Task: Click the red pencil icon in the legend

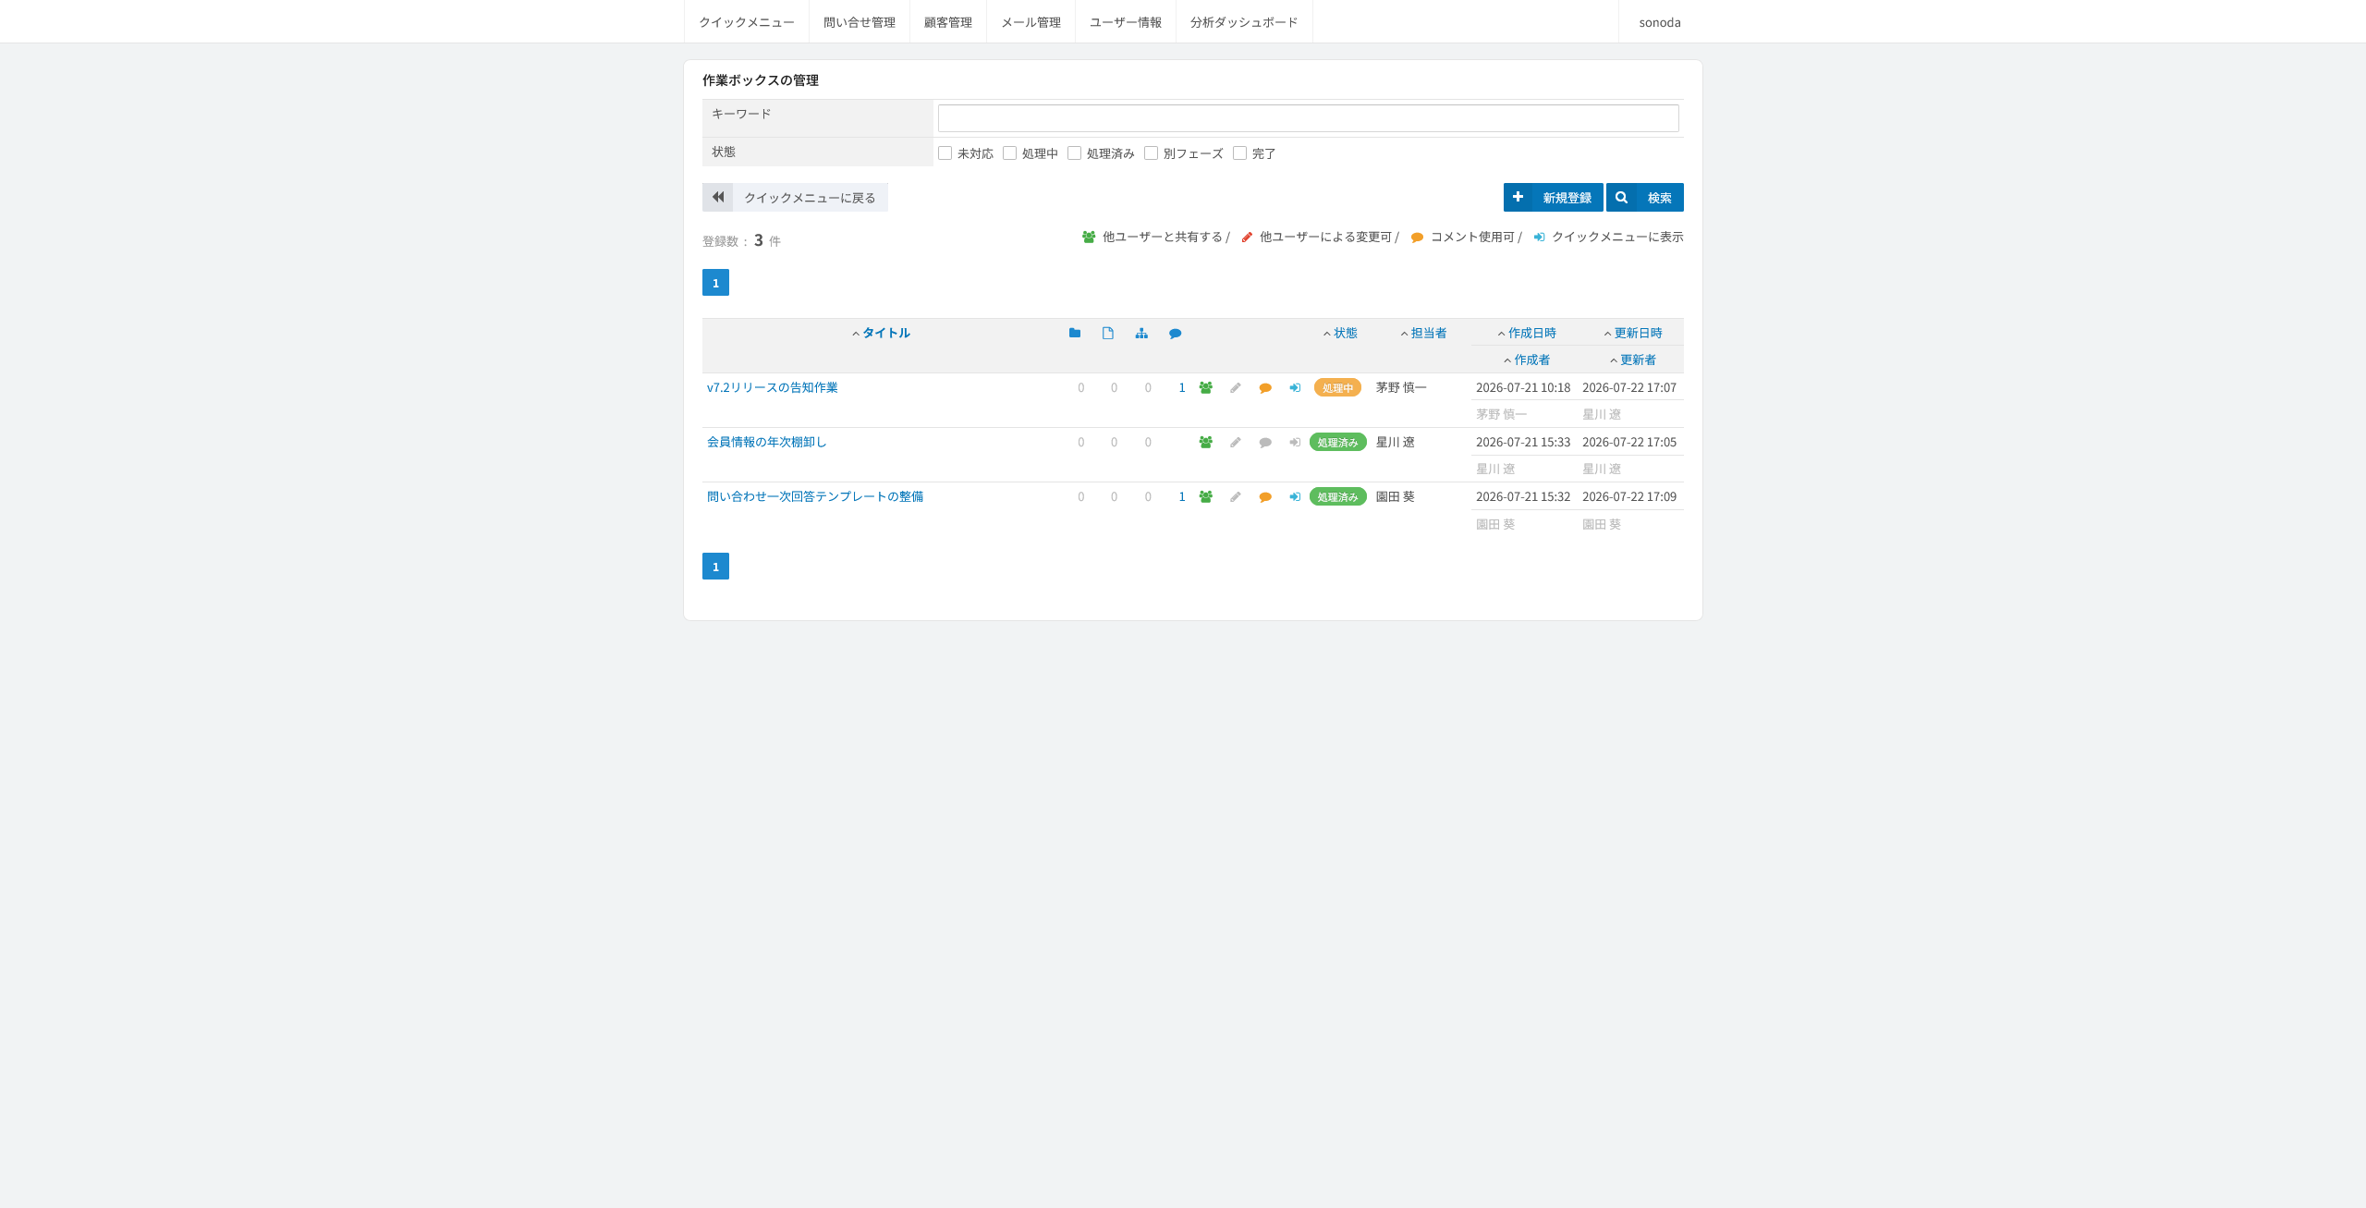Action: coord(1247,238)
